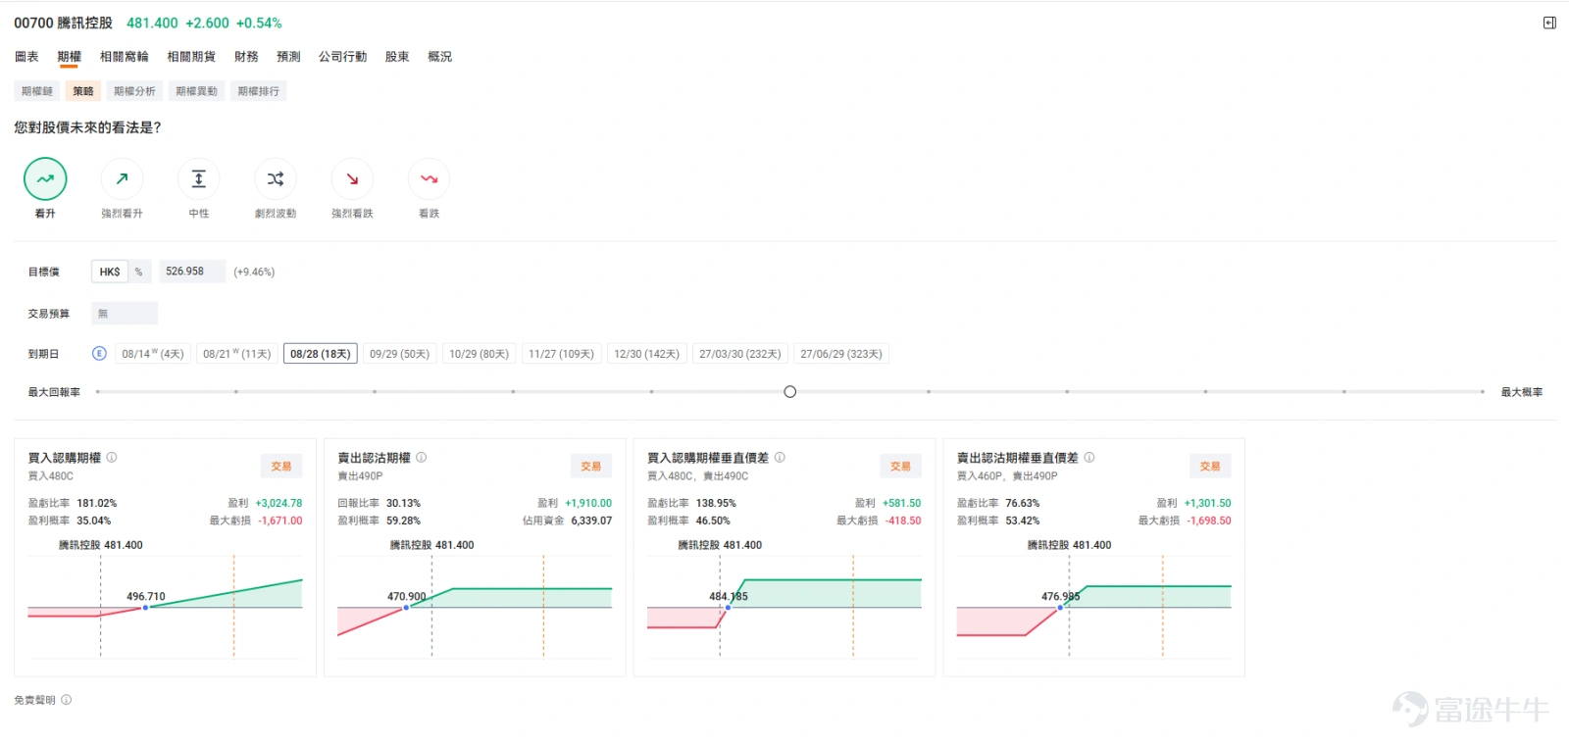This screenshot has width=1569, height=745.
Task: Click 交易 on 買入認購期權垂直價差 card
Action: coord(901,467)
